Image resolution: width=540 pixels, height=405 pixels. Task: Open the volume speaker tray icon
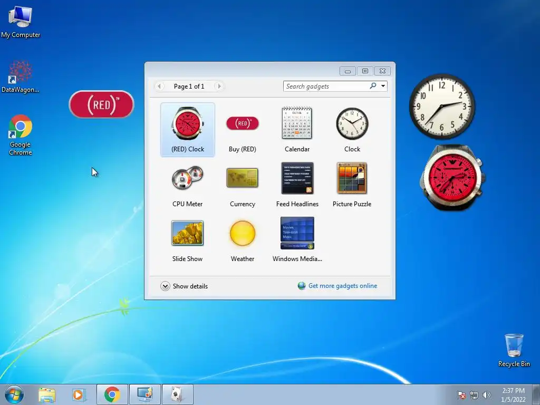[487, 395]
